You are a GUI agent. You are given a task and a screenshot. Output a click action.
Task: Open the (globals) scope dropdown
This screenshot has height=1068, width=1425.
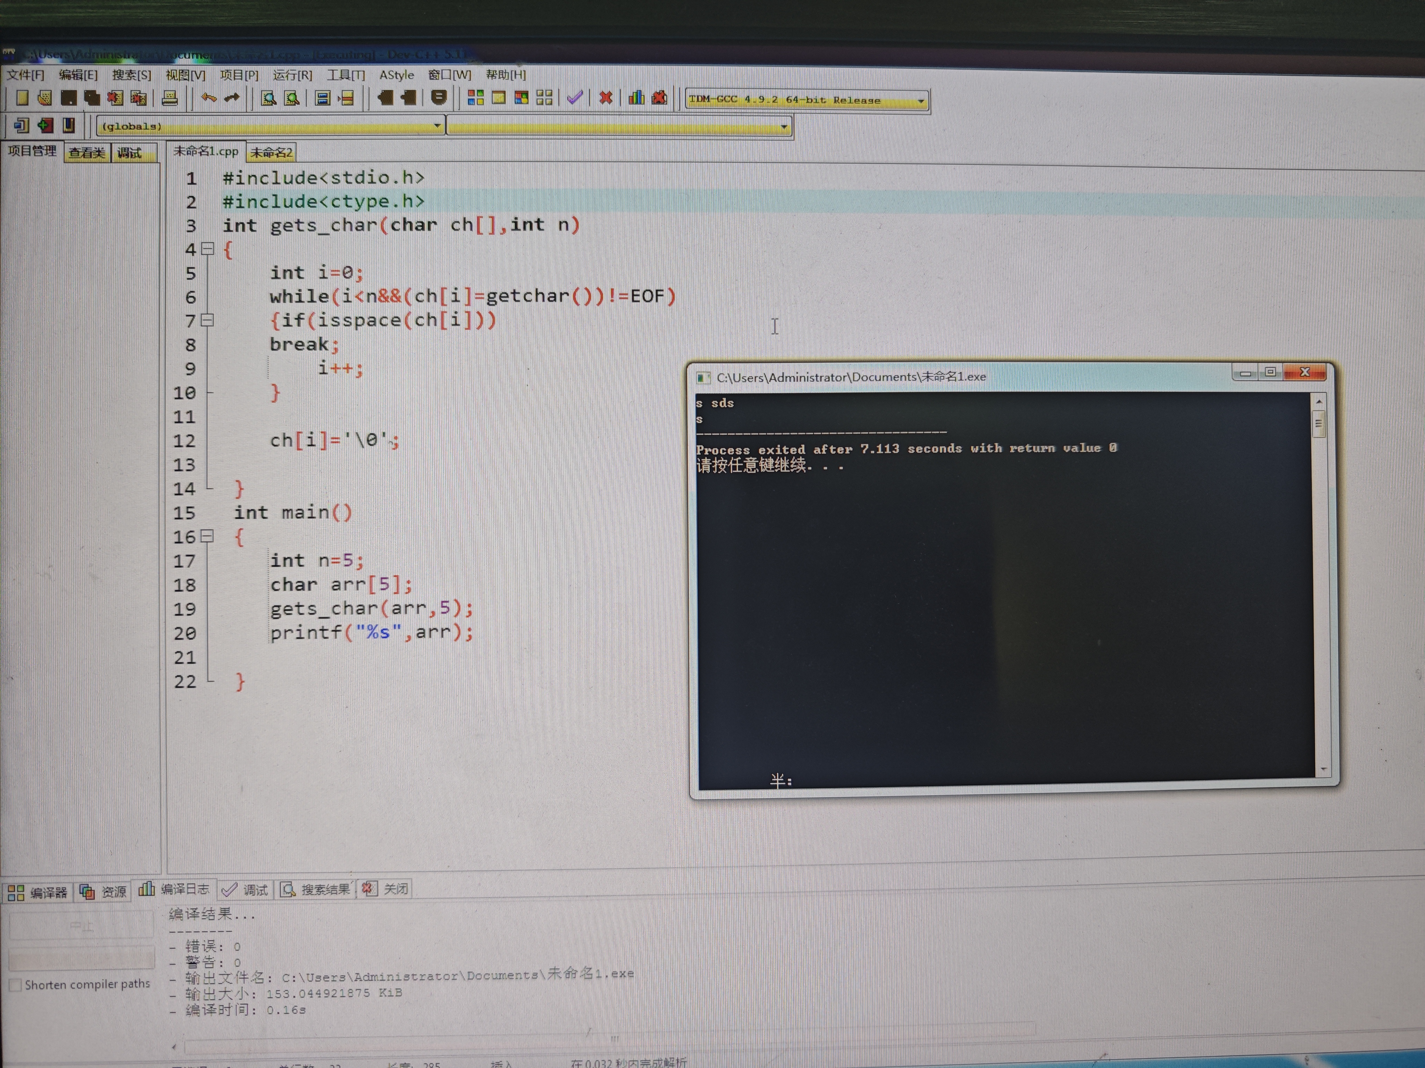point(437,126)
